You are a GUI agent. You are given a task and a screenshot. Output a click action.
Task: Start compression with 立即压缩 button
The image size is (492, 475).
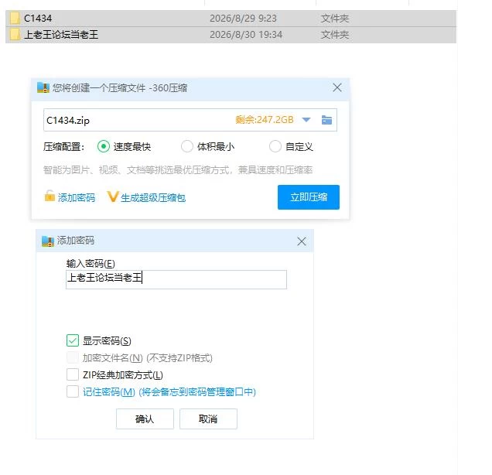[309, 197]
